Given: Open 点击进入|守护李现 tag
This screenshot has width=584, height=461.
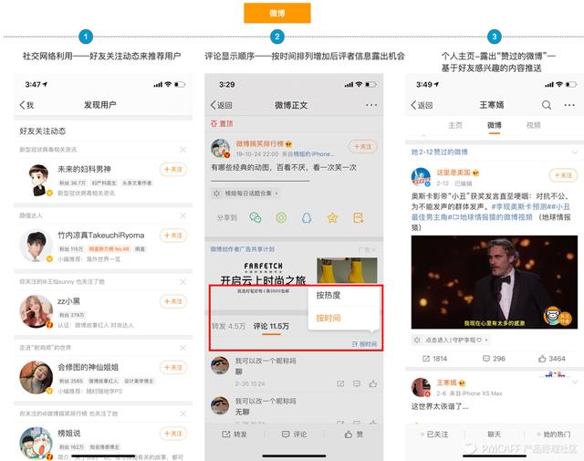Looking at the screenshot, I should pyautogui.click(x=451, y=340).
